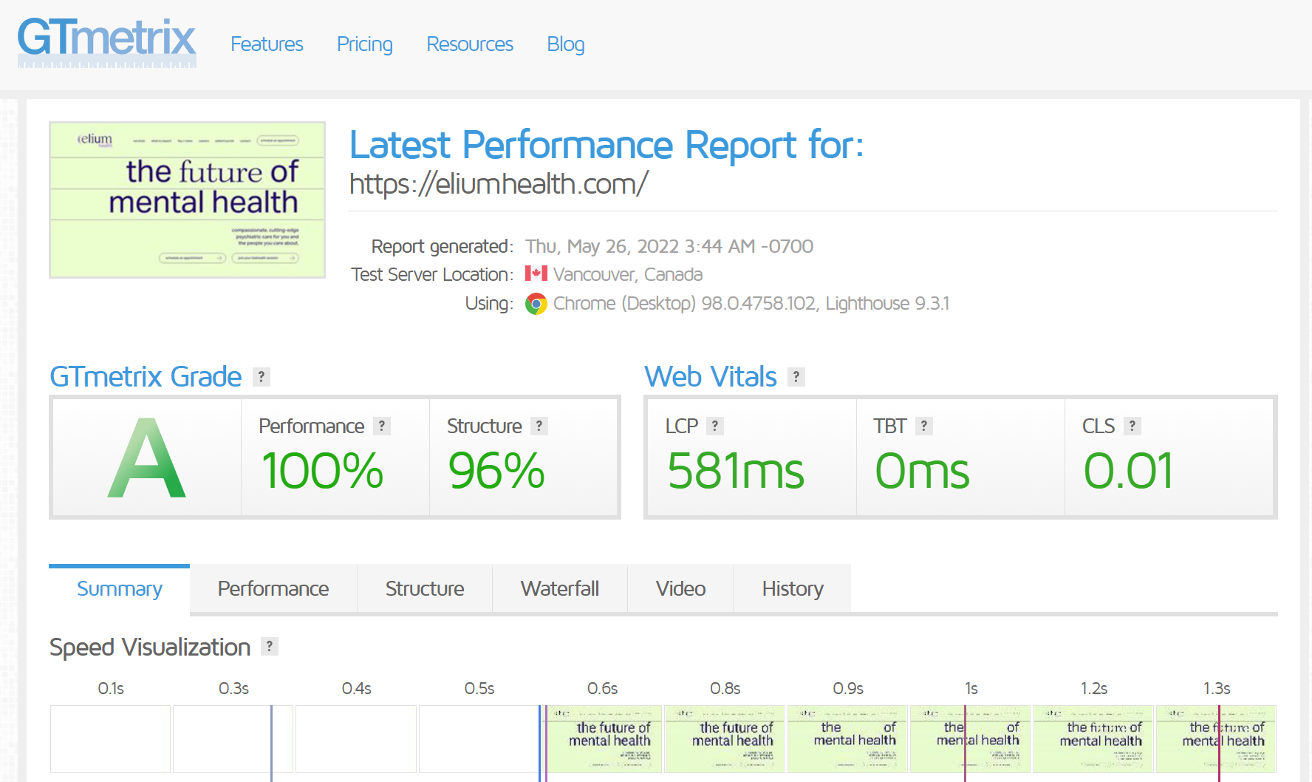Screen dimensions: 1312x782
Task: Click the Latest Performance Report for heading
Action: (607, 145)
